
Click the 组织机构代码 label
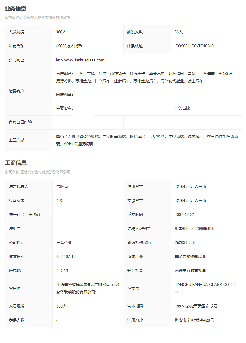click(139, 242)
